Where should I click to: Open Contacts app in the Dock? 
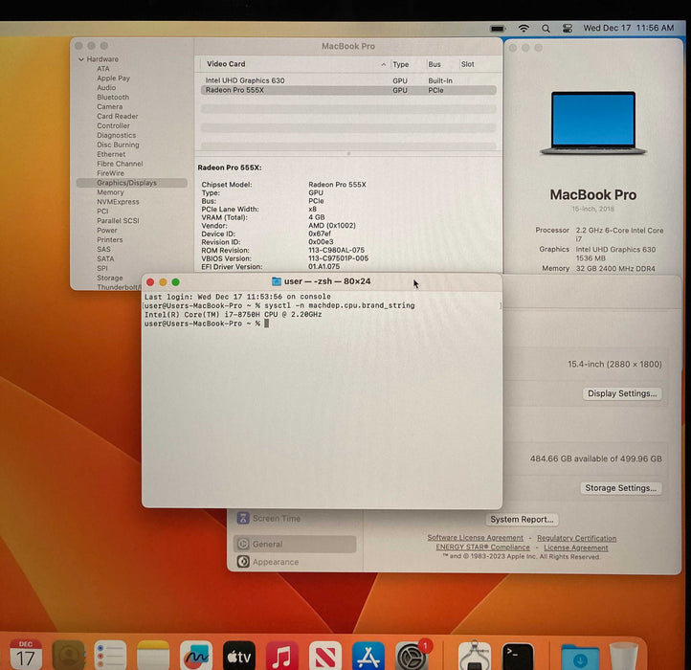pyautogui.click(x=68, y=656)
